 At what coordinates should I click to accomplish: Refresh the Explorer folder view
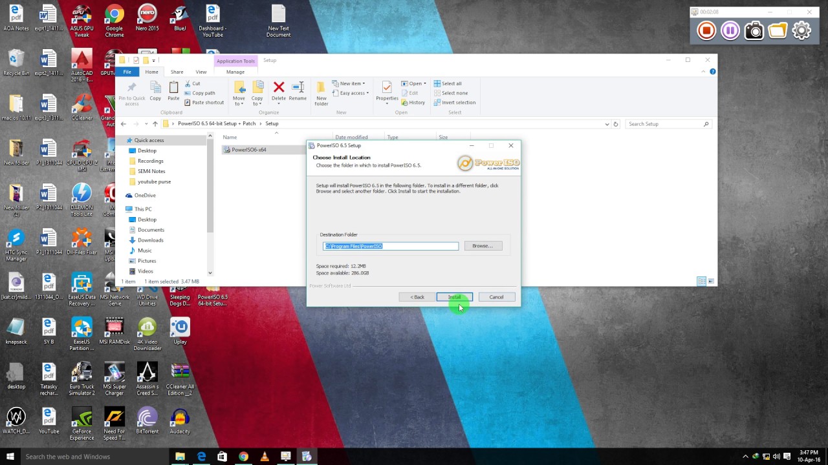pos(616,124)
